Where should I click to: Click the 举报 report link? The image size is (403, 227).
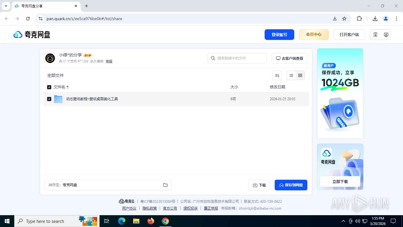pos(109,61)
